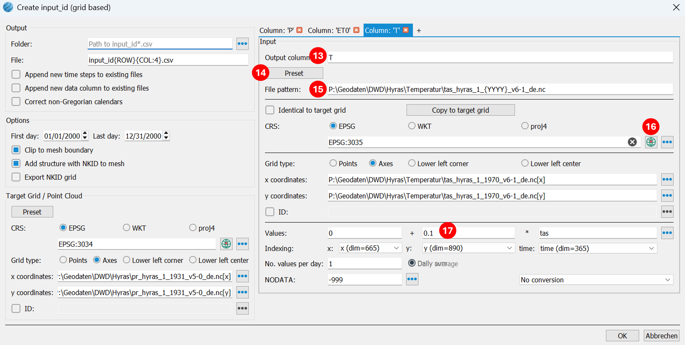
Task: Open globe CRS picker for input EPSG:3035
Action: coord(651,142)
